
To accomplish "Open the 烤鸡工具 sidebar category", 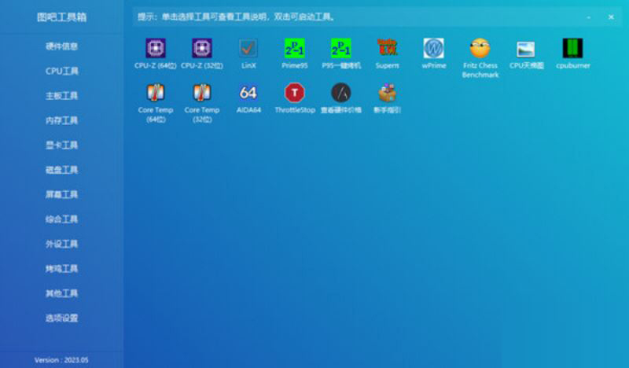I will pyautogui.click(x=62, y=268).
